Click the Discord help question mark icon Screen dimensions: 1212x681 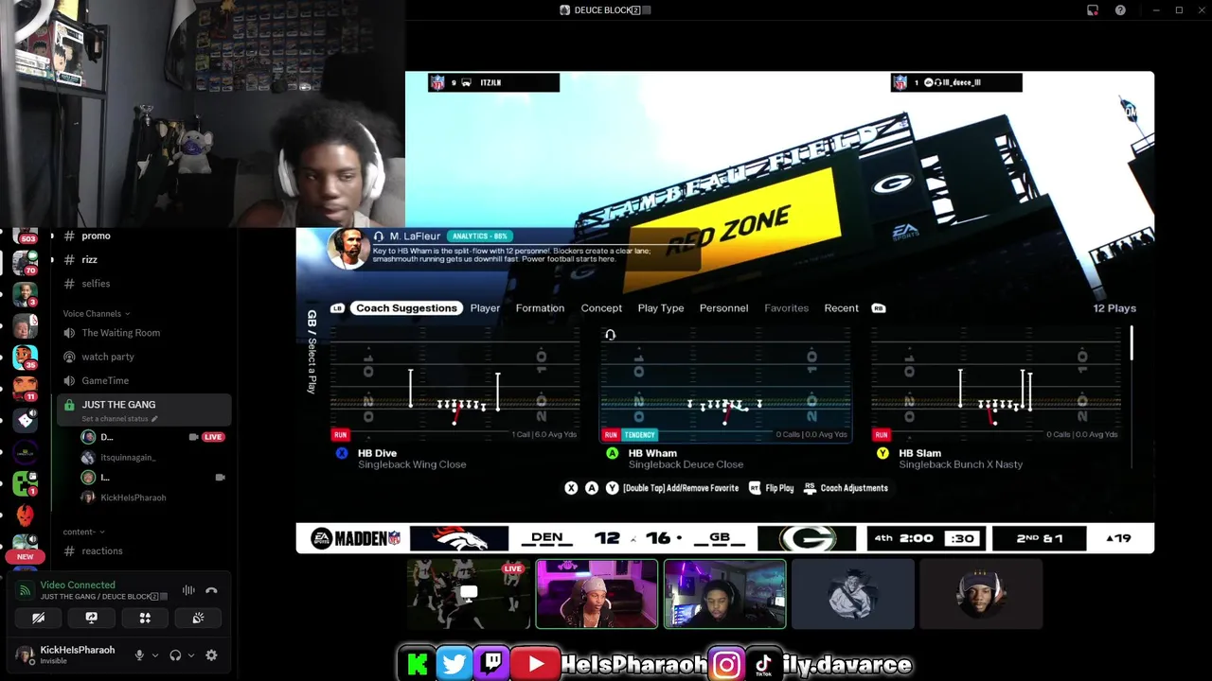click(x=1120, y=10)
